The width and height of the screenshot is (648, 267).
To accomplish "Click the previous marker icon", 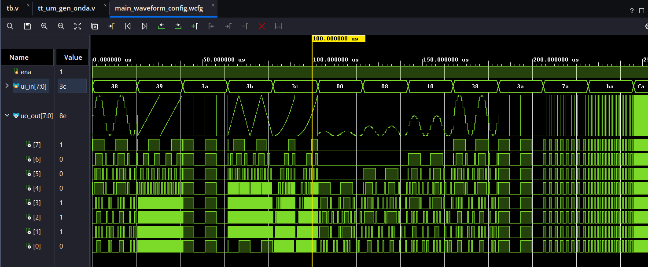I will pos(211,26).
